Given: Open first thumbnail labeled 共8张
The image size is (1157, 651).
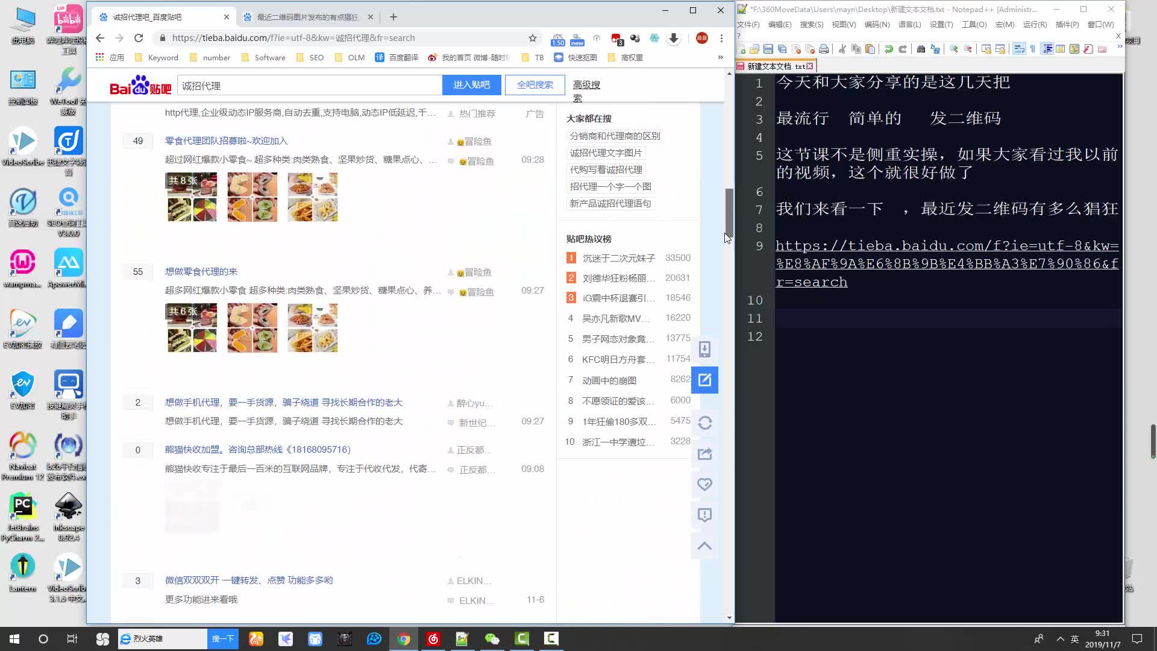Looking at the screenshot, I should (x=192, y=197).
